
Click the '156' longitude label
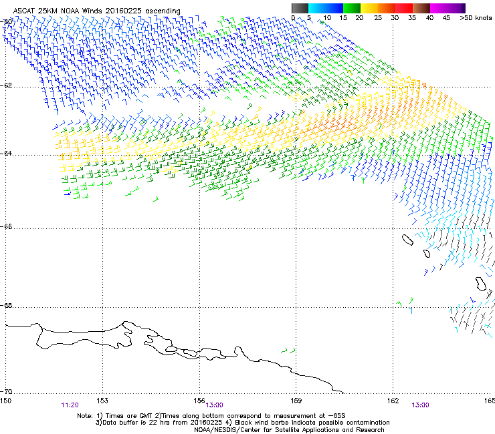point(199,401)
